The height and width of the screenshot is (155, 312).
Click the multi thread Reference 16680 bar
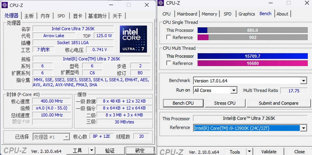coord(253,63)
